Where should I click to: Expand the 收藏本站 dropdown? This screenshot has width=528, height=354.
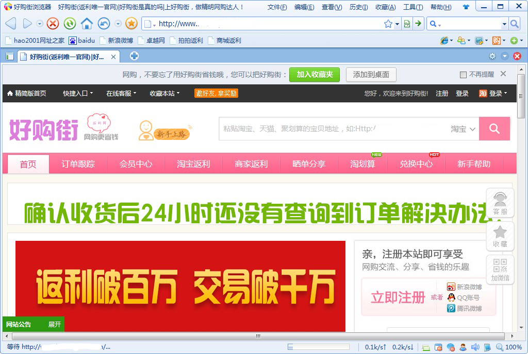[x=164, y=93]
